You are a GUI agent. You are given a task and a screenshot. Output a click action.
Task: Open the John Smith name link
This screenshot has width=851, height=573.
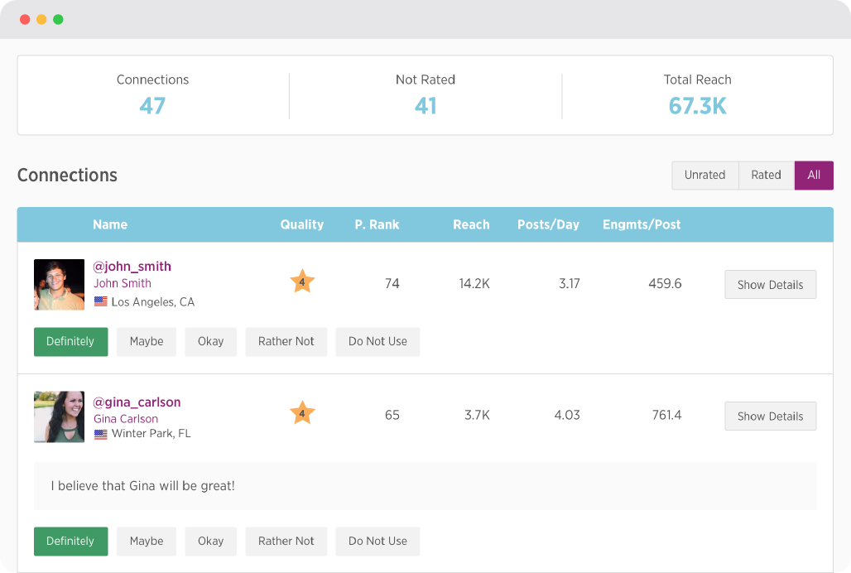click(123, 283)
